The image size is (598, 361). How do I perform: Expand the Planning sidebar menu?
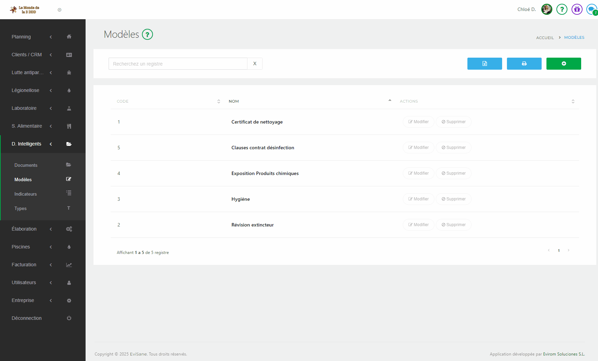click(x=31, y=37)
